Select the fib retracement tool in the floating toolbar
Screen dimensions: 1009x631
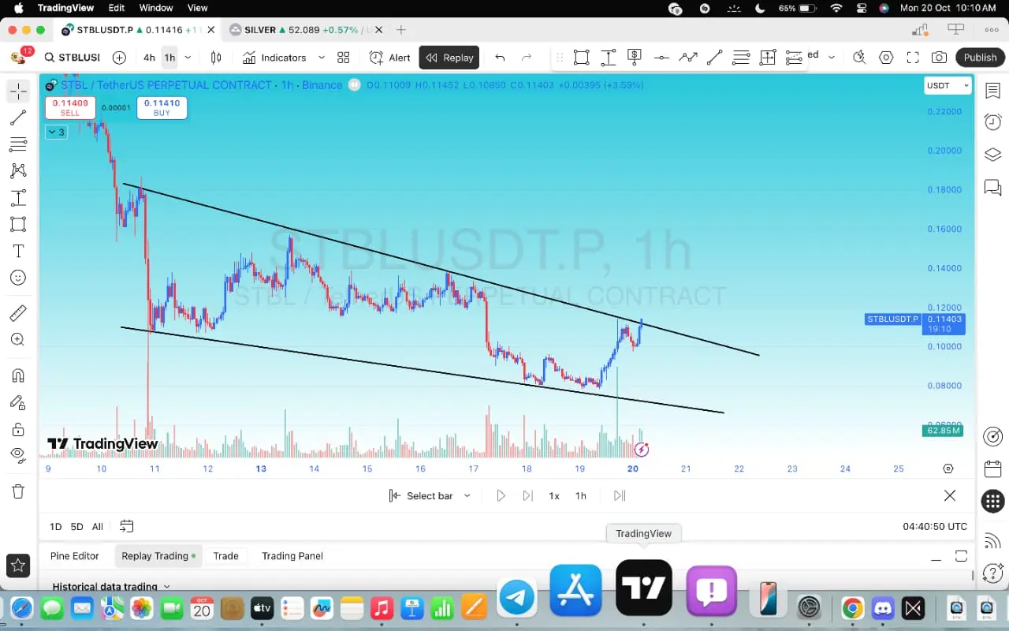(x=741, y=57)
